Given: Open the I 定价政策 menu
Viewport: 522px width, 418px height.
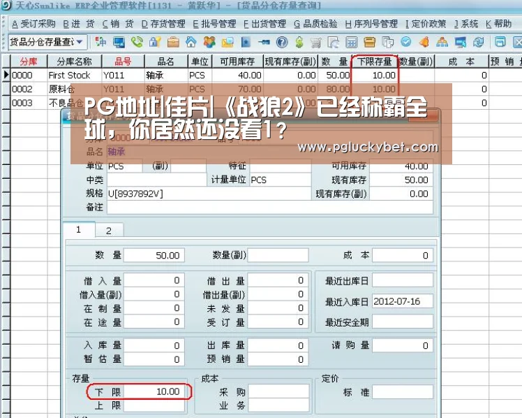Looking at the screenshot, I should [x=426, y=24].
